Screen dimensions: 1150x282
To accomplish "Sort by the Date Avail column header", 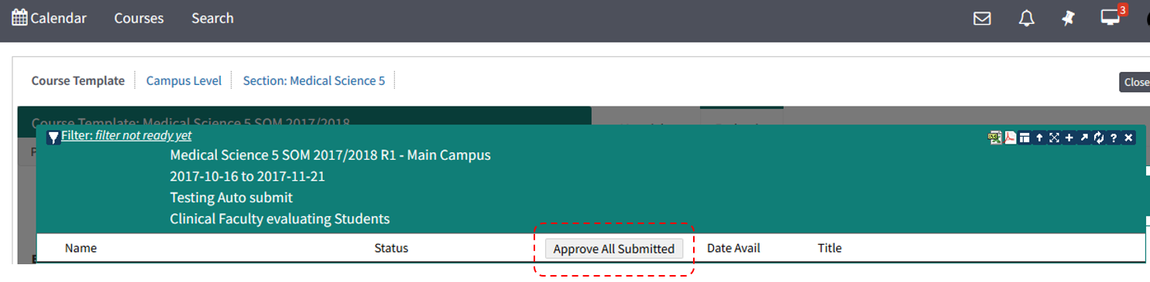I will coord(733,248).
